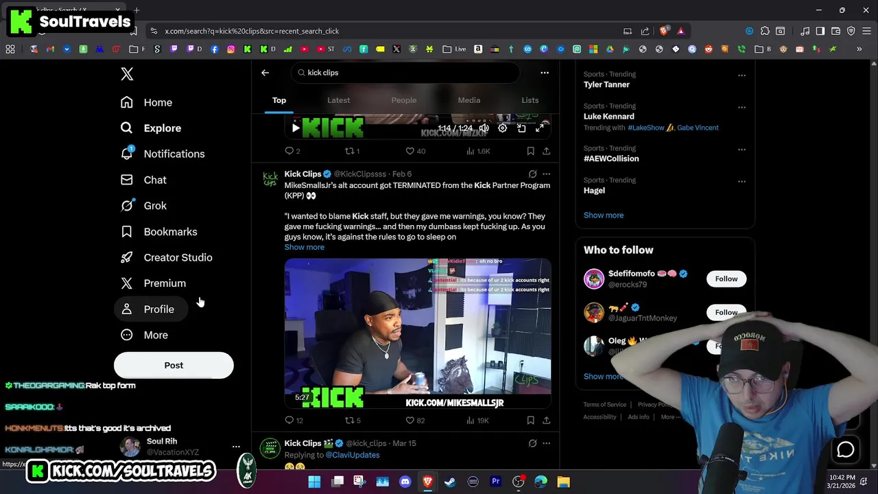This screenshot has height=494, width=878.
Task: Like the post with 40 likes
Action: (x=415, y=151)
